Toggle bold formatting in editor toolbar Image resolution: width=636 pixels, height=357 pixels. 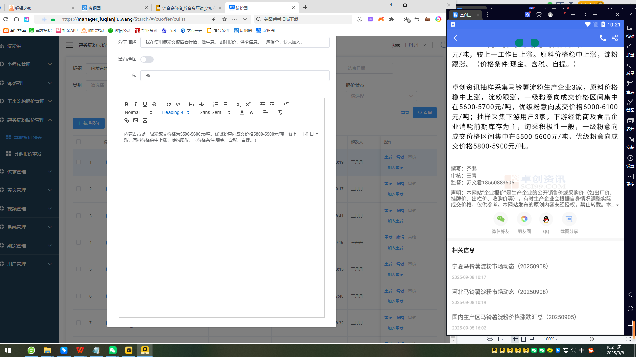126,104
